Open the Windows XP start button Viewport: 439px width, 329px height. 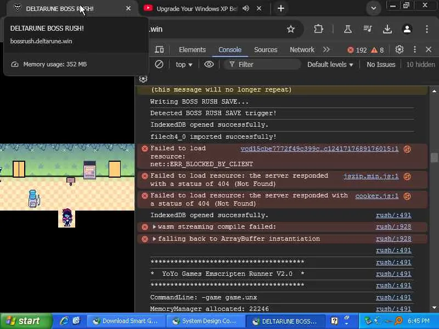tap(26, 321)
